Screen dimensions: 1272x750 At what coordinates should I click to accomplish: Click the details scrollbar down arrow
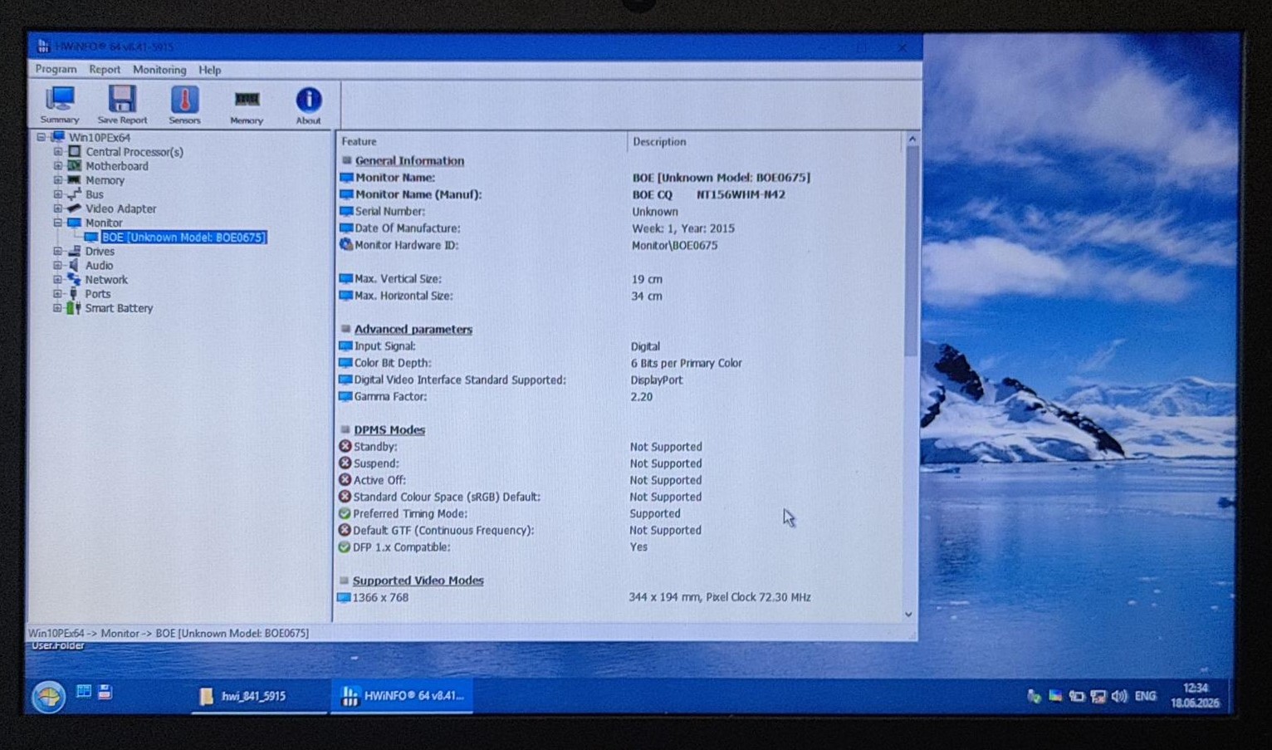[x=908, y=614]
